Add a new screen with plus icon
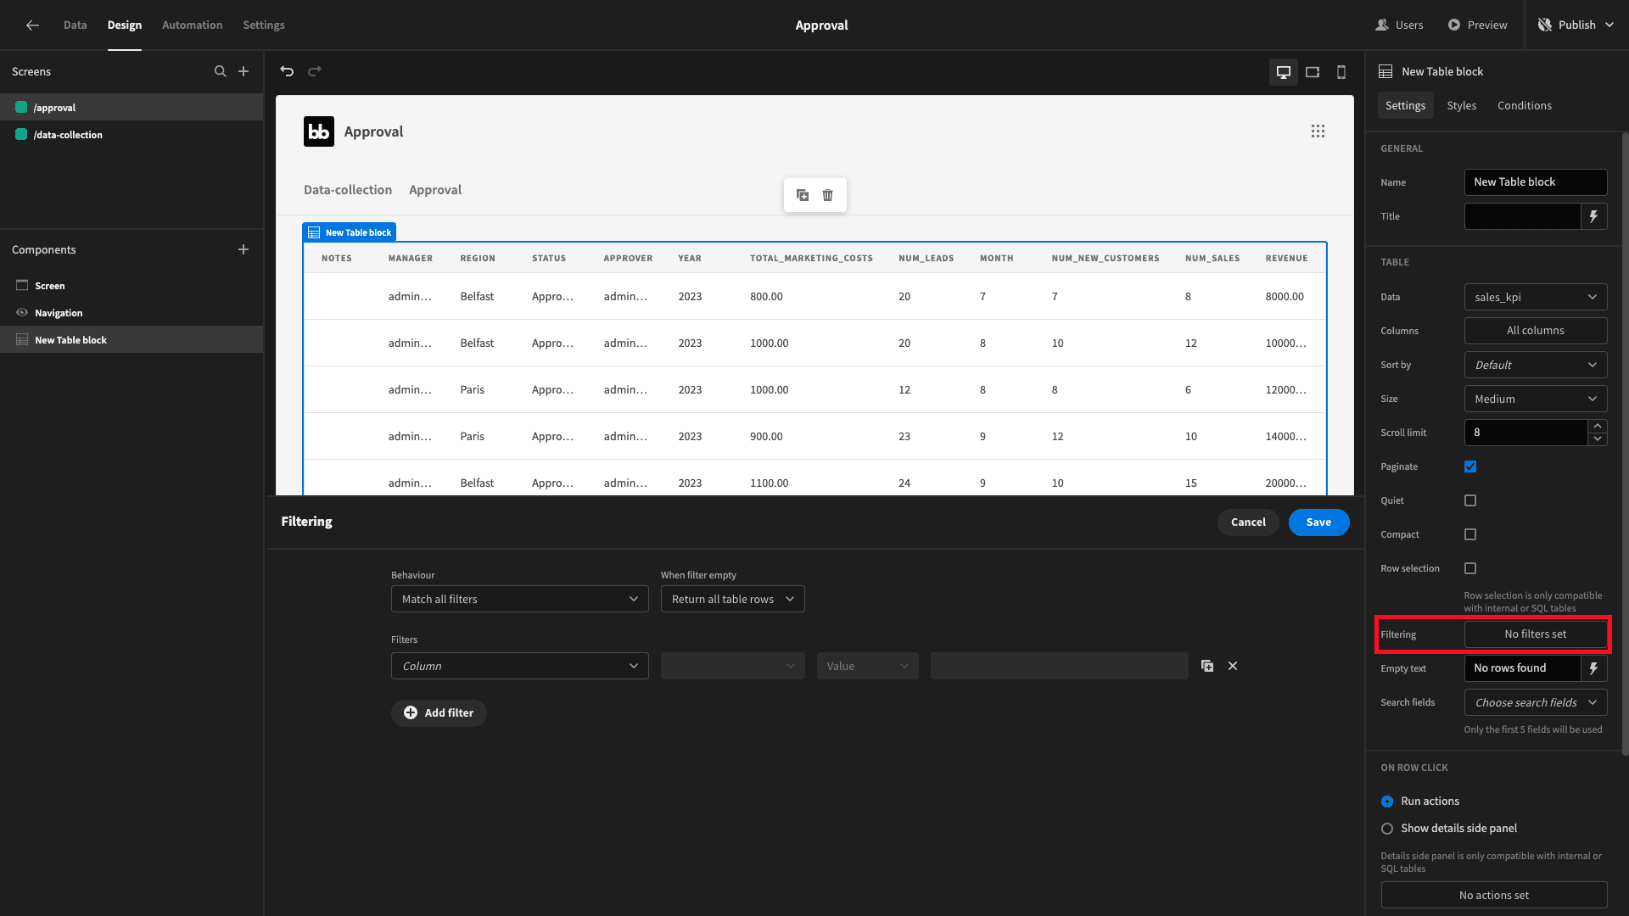The height and width of the screenshot is (916, 1629). click(244, 71)
